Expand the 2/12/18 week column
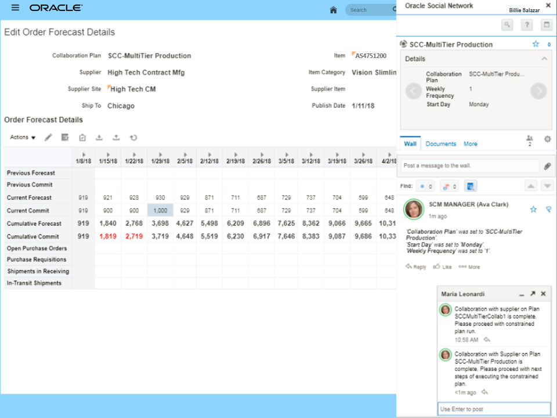 (x=209, y=154)
